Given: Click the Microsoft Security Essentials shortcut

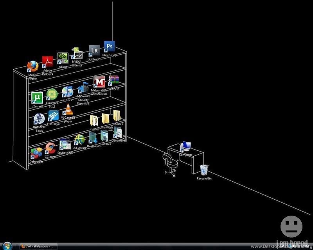Looking at the screenshot, I should pyautogui.click(x=83, y=88).
